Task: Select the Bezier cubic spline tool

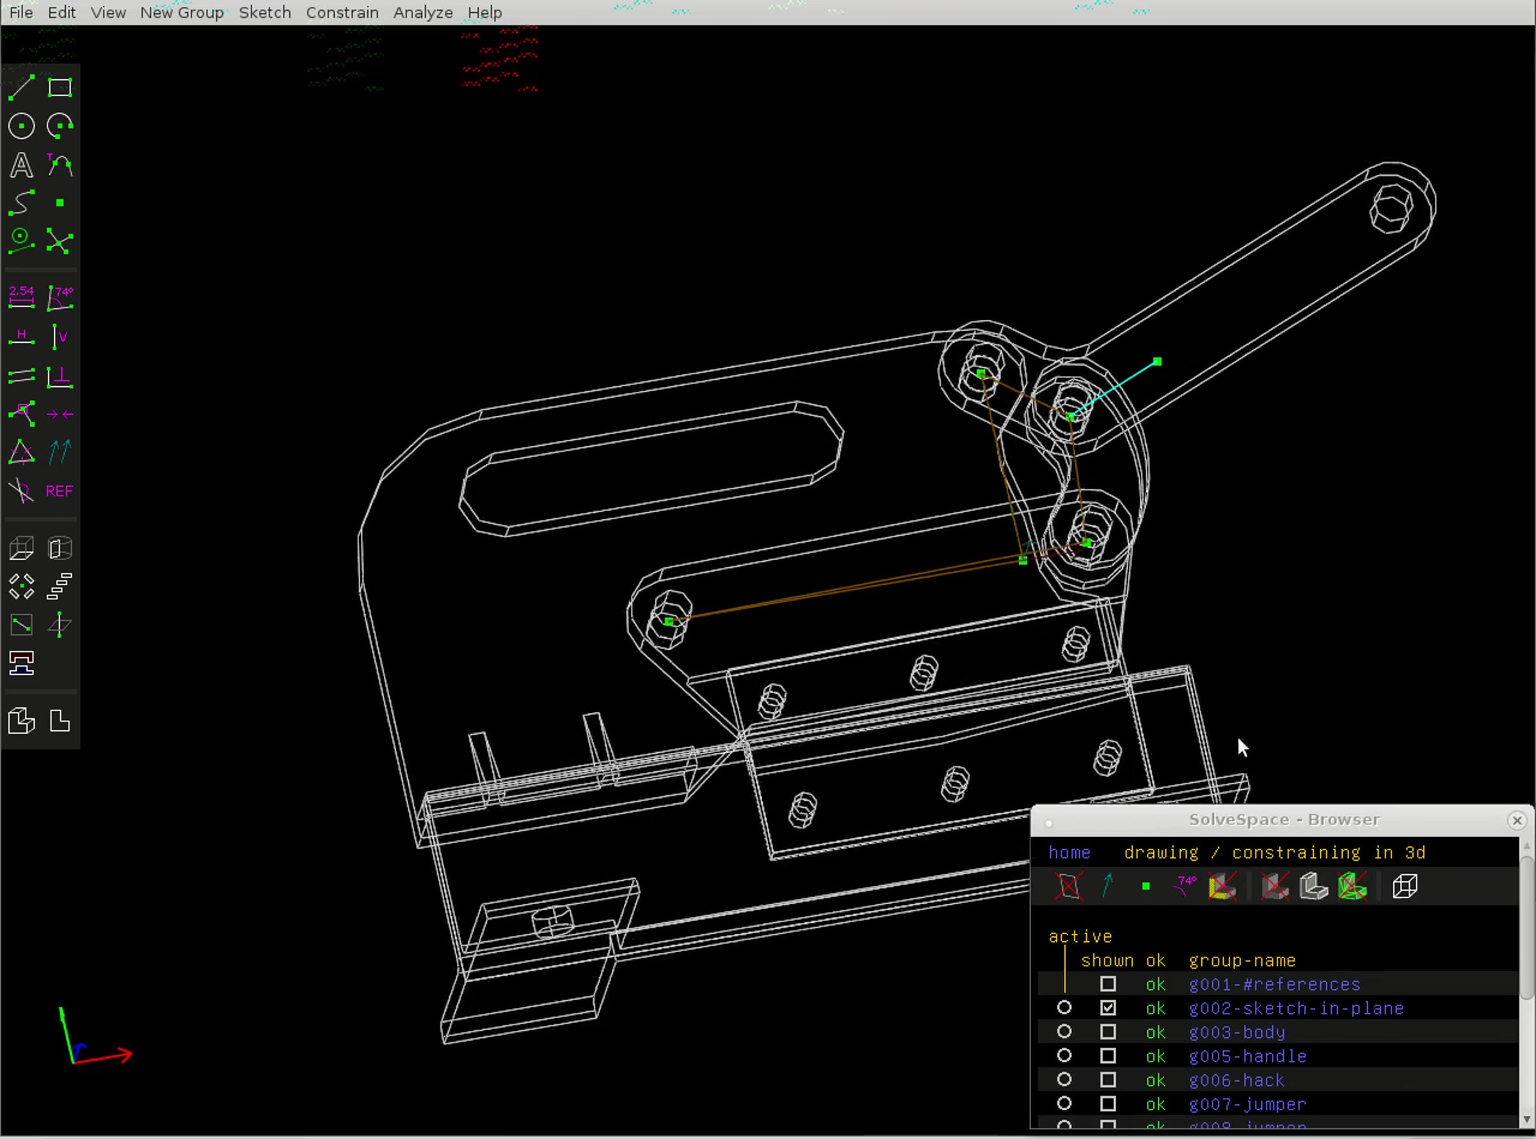Action: [21, 203]
